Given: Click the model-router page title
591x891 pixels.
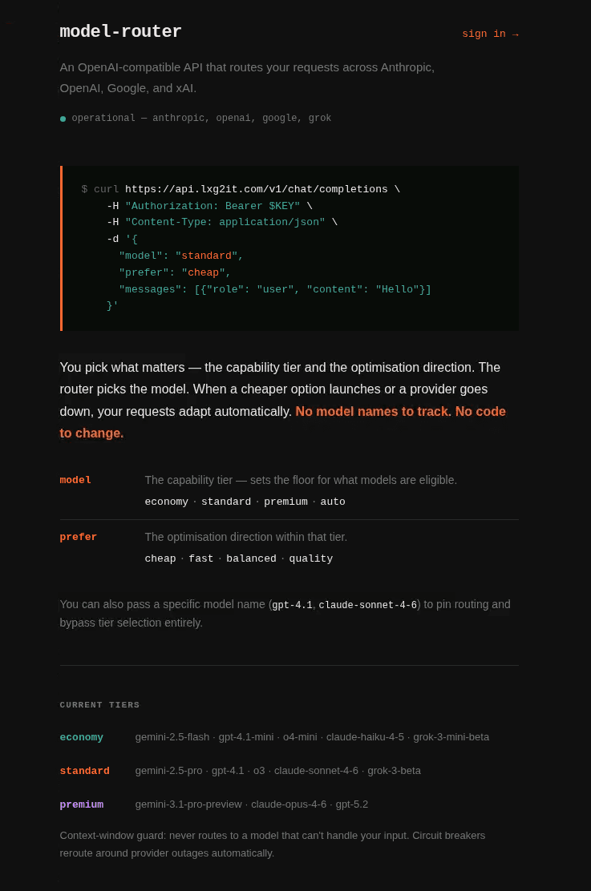Looking at the screenshot, I should pyautogui.click(x=120, y=31).
